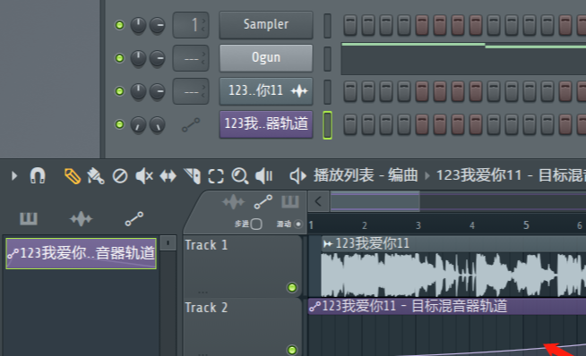This screenshot has width=586, height=356.
Task: Open playlist menu arrow beside magnet
Action: point(14,175)
